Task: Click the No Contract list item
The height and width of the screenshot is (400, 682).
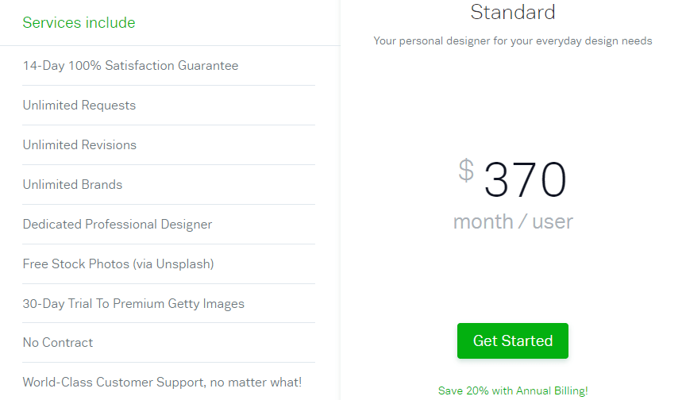Action: pyautogui.click(x=58, y=343)
